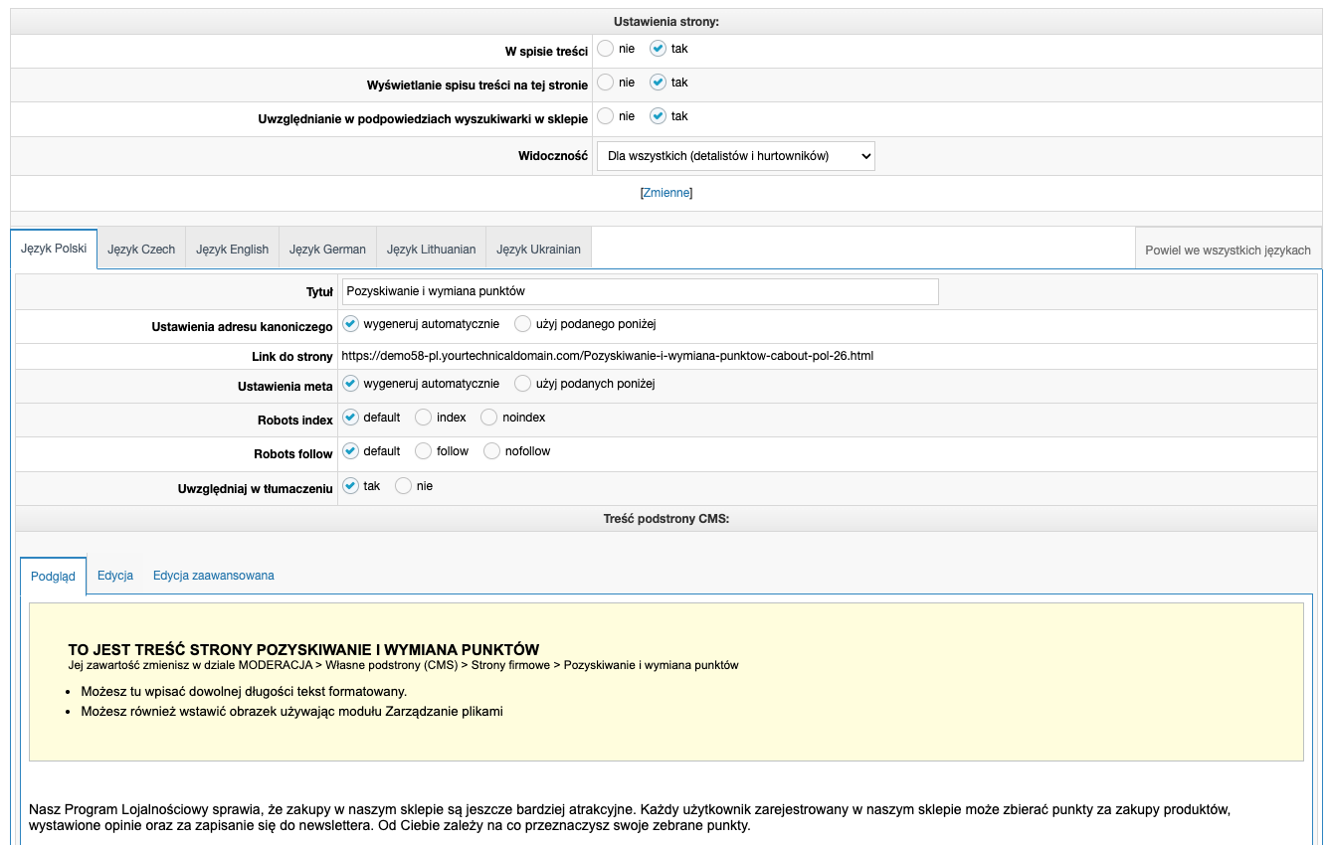This screenshot has width=1330, height=845.
Task: Click the Tytuł input field
Action: [x=640, y=291]
